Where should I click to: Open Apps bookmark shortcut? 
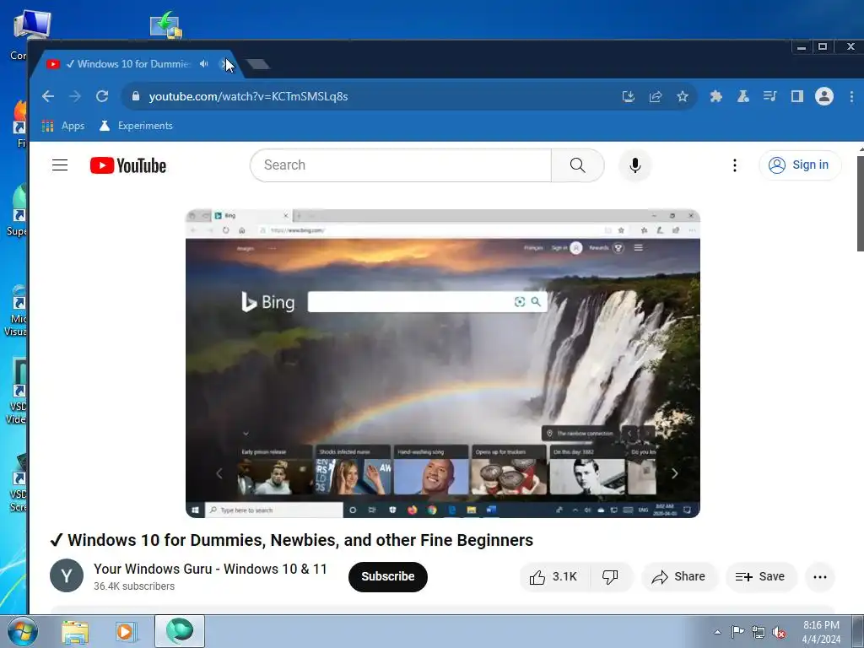(x=63, y=126)
